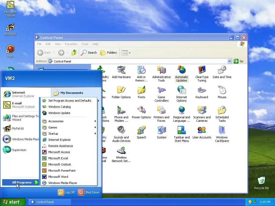This screenshot has height=206, width=275.
Task: Open Date and Time icon
Action: pos(222,72)
